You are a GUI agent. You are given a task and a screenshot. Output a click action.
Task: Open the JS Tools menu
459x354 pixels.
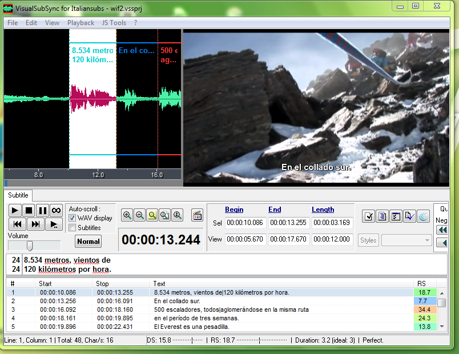pyautogui.click(x=114, y=23)
